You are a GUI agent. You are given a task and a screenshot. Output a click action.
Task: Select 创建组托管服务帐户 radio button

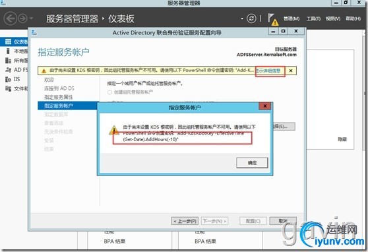[x=109, y=92]
